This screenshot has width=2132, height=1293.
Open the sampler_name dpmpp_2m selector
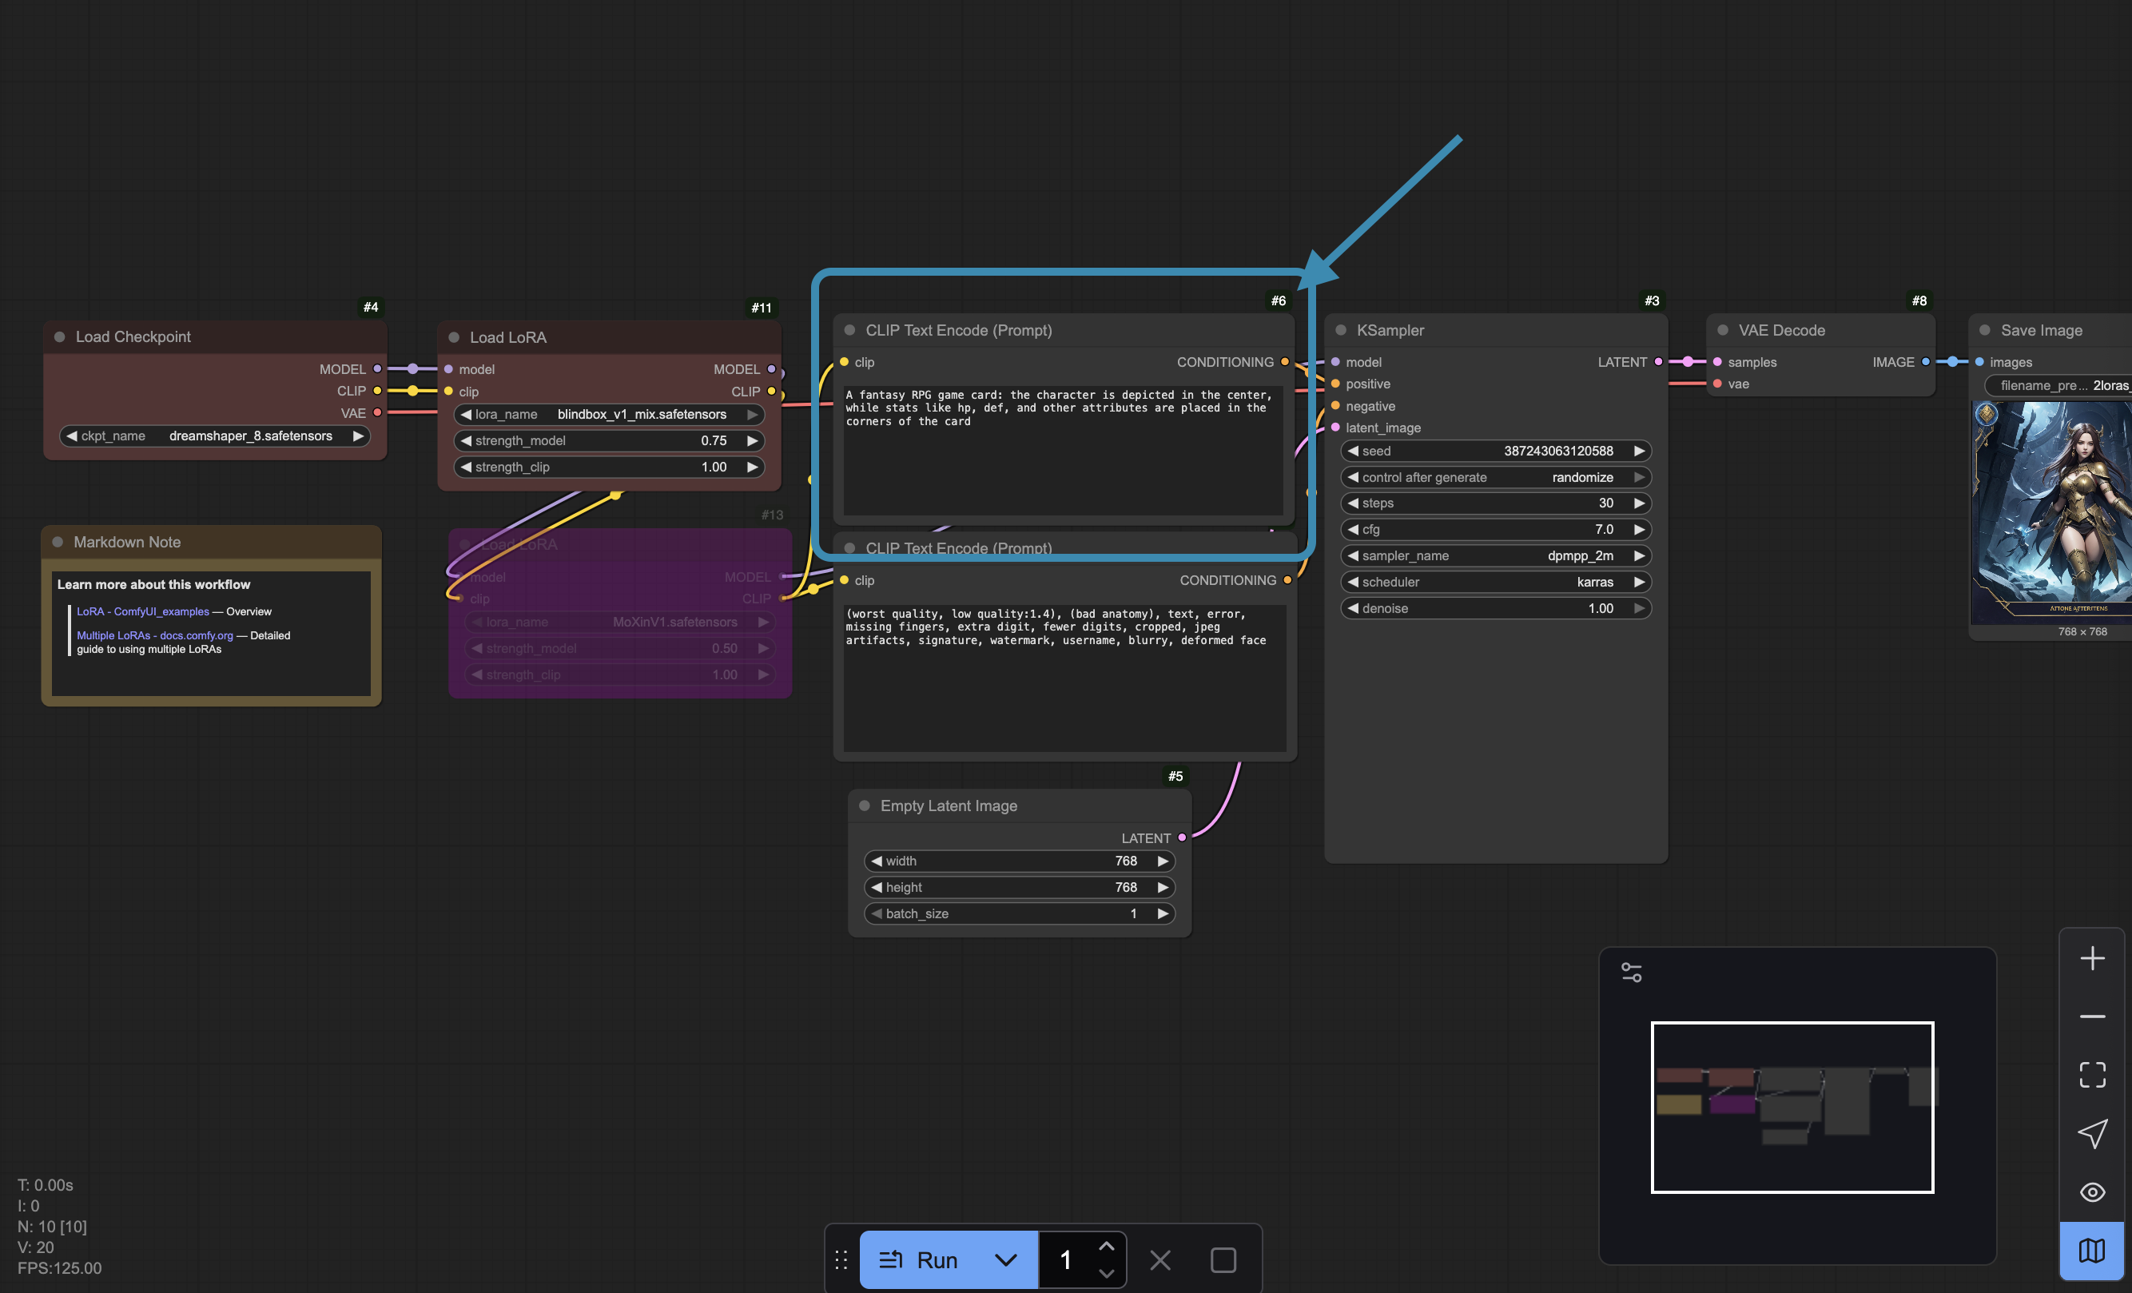point(1494,555)
